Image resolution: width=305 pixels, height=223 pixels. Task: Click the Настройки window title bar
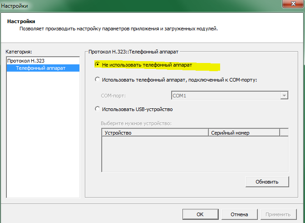click(x=136, y=5)
